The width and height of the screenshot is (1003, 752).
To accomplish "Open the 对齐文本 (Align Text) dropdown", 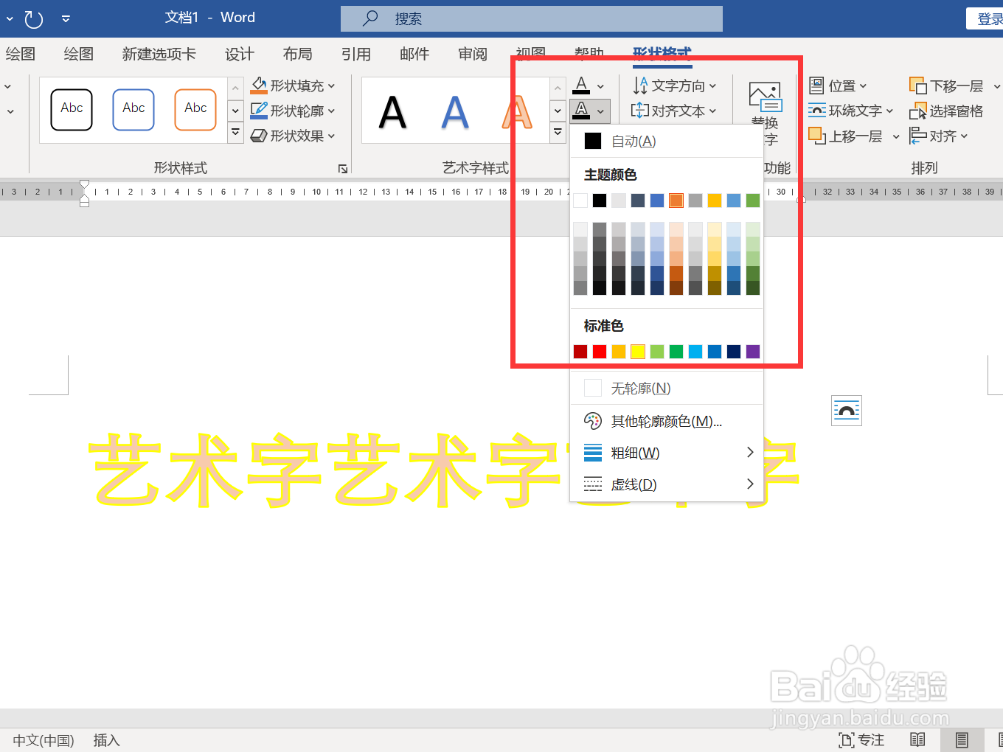I will tap(674, 111).
